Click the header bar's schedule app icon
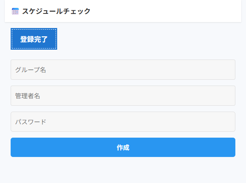Viewport: 246px width, 183px height. (x=15, y=11)
